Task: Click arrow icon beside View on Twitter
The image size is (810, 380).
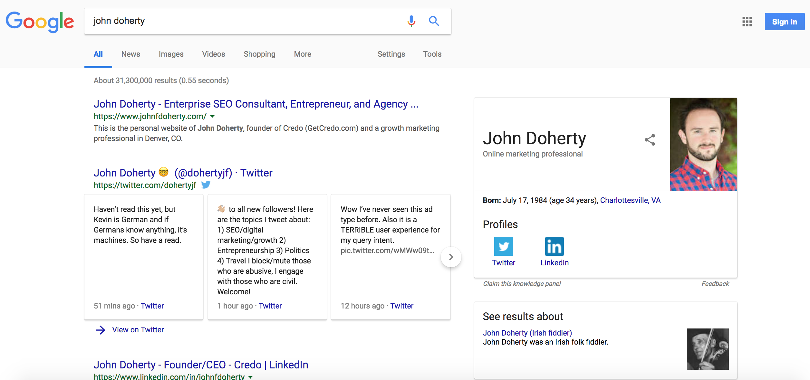Action: [x=101, y=330]
